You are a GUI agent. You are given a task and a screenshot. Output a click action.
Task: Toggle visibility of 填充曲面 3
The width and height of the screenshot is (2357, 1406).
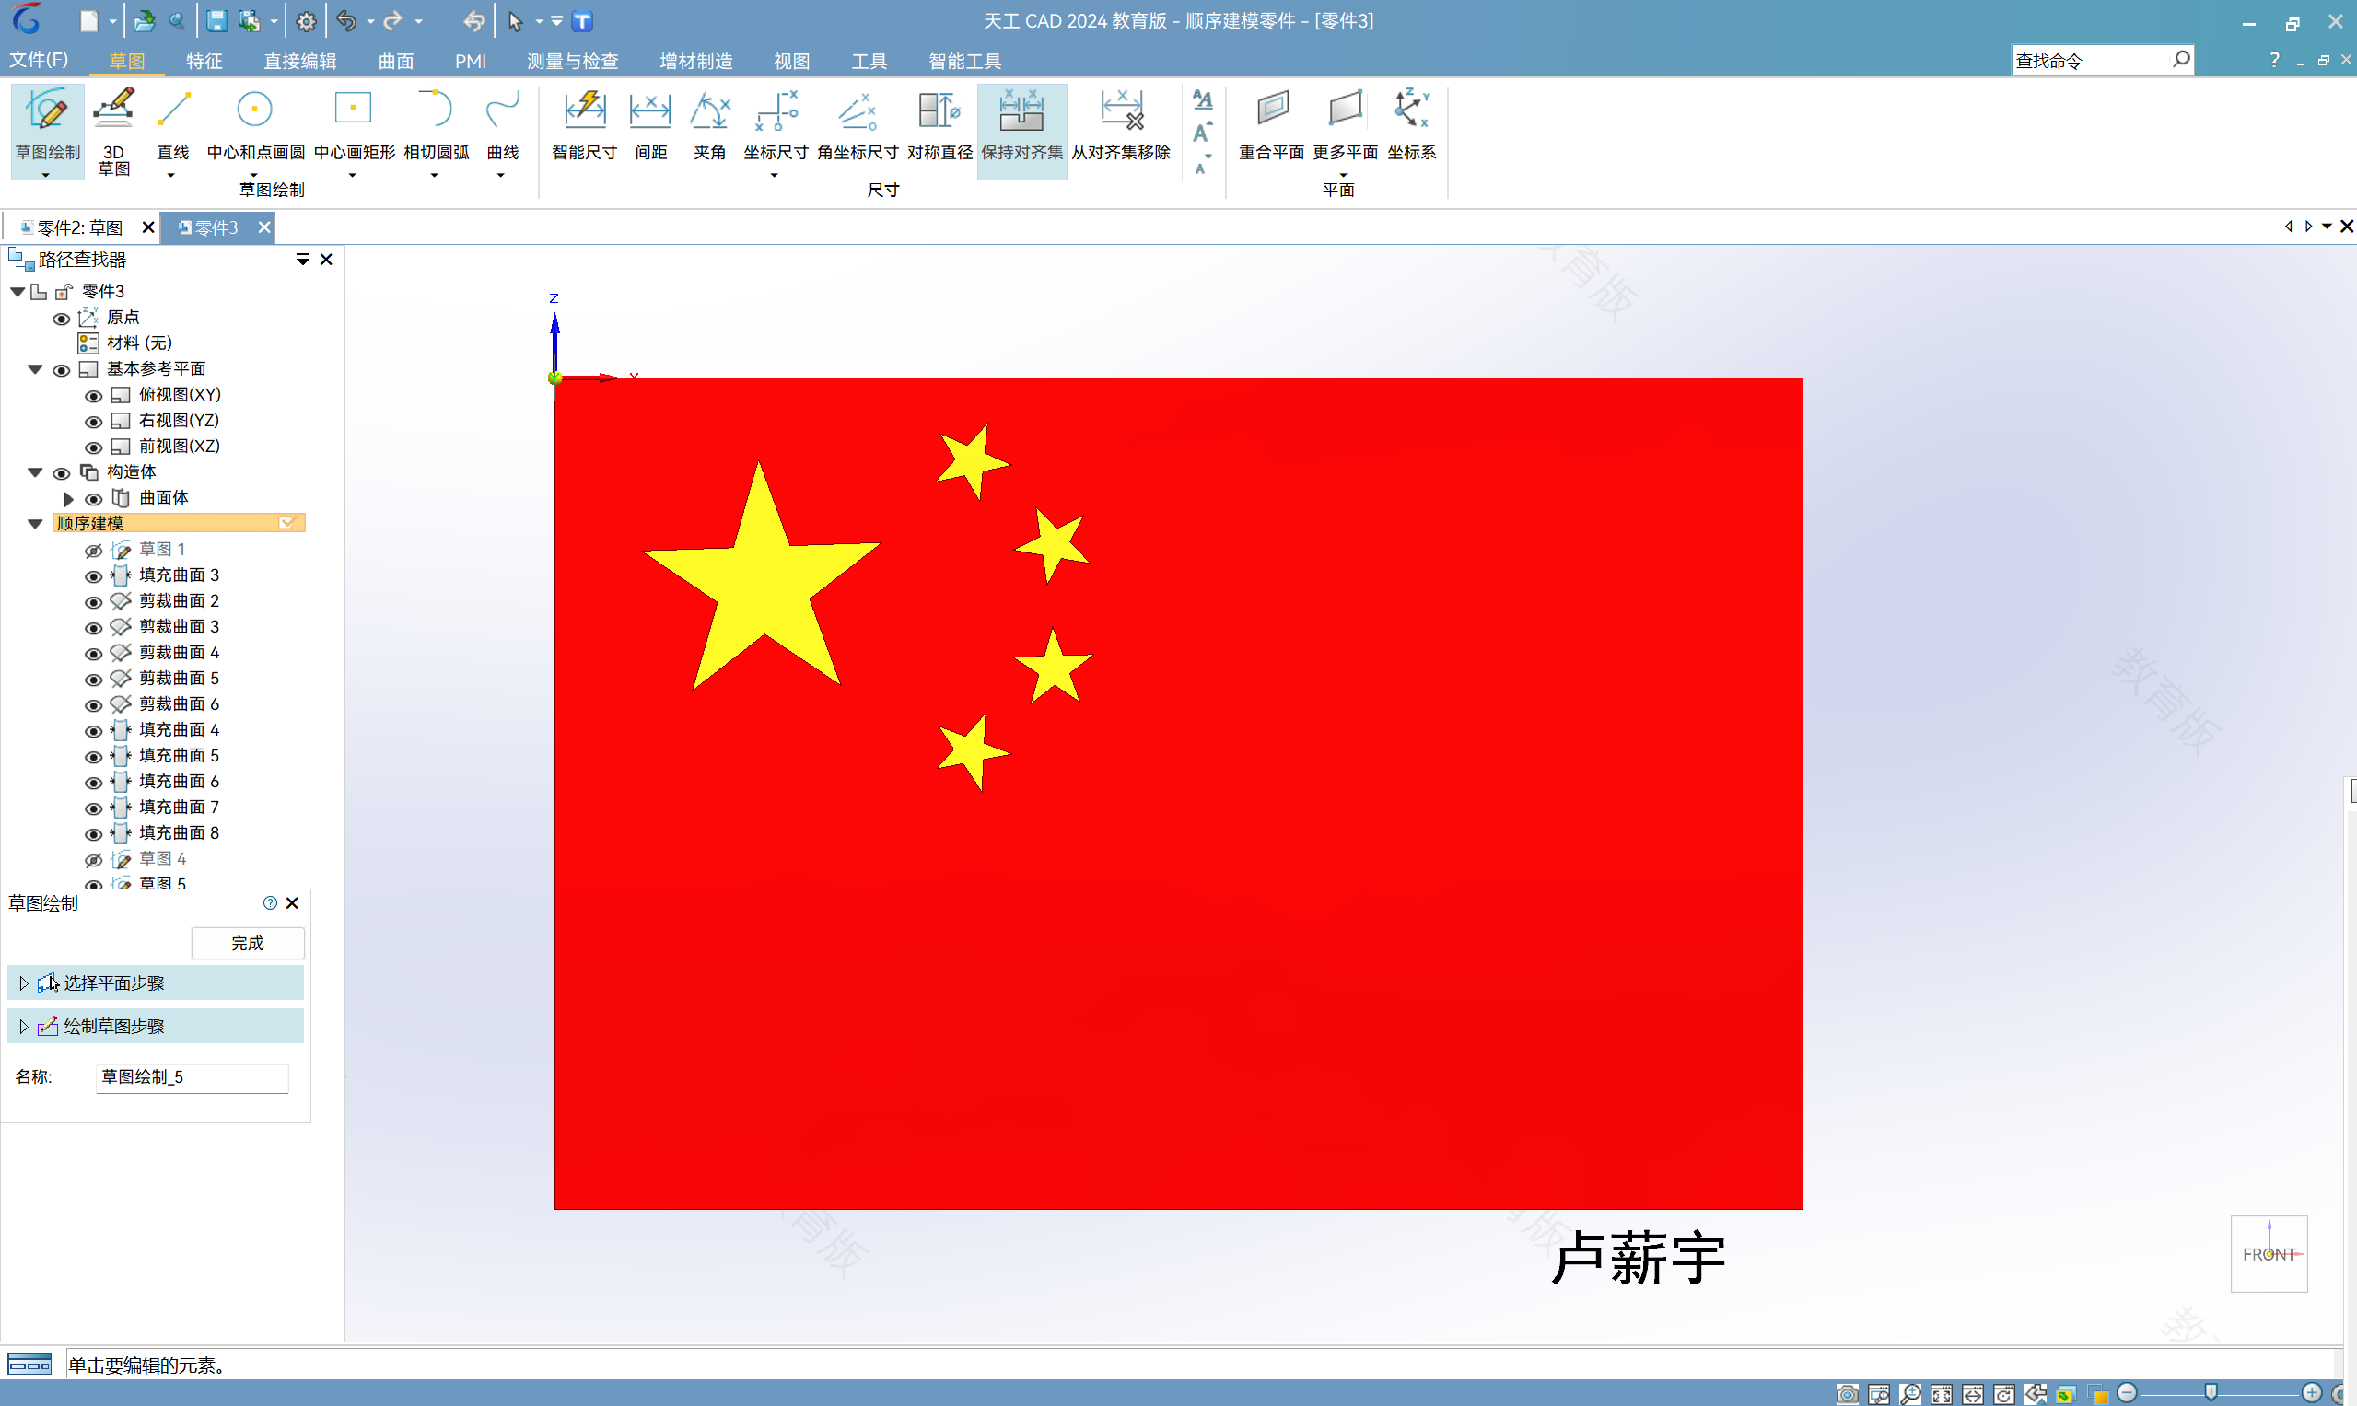coord(93,576)
